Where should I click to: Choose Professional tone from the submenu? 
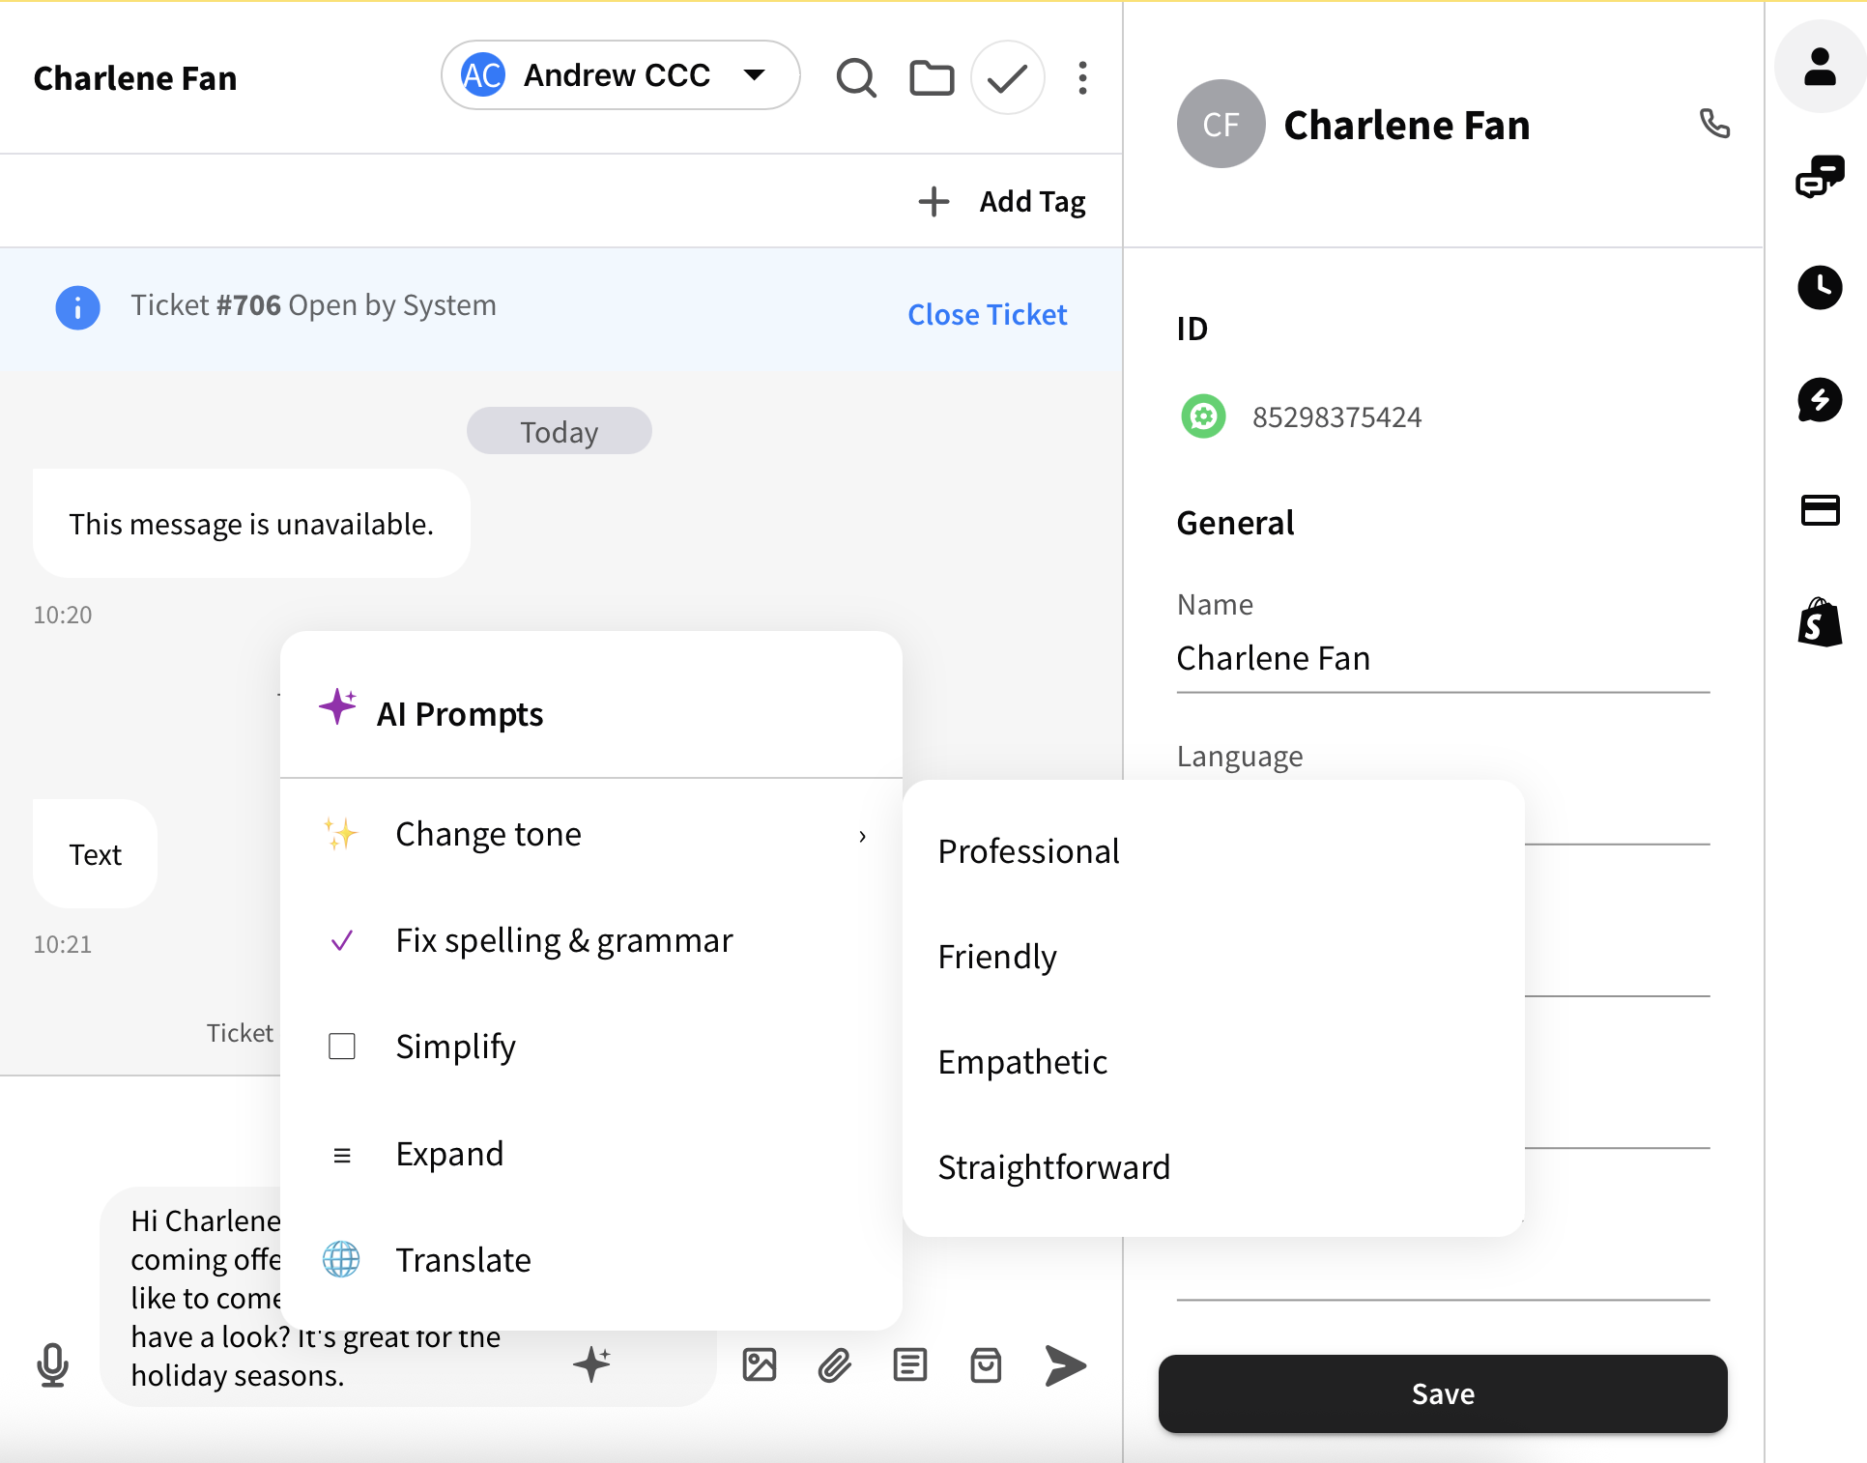[1028, 851]
